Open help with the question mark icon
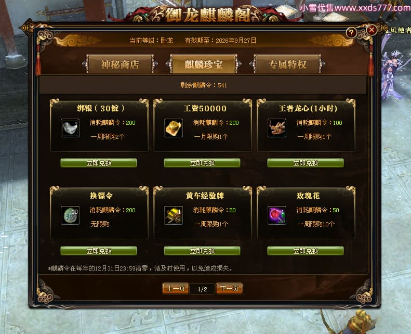The image size is (411, 334). click(x=351, y=33)
